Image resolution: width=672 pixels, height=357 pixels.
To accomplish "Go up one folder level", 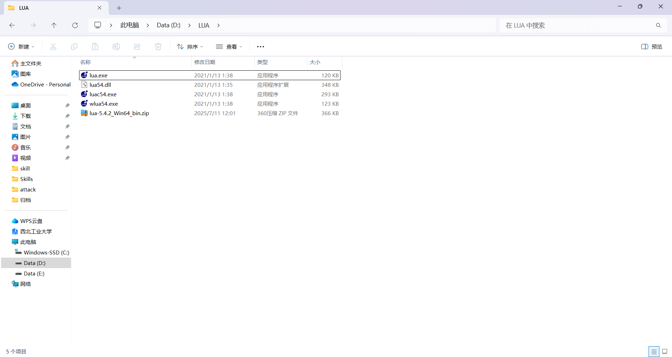I will click(54, 25).
